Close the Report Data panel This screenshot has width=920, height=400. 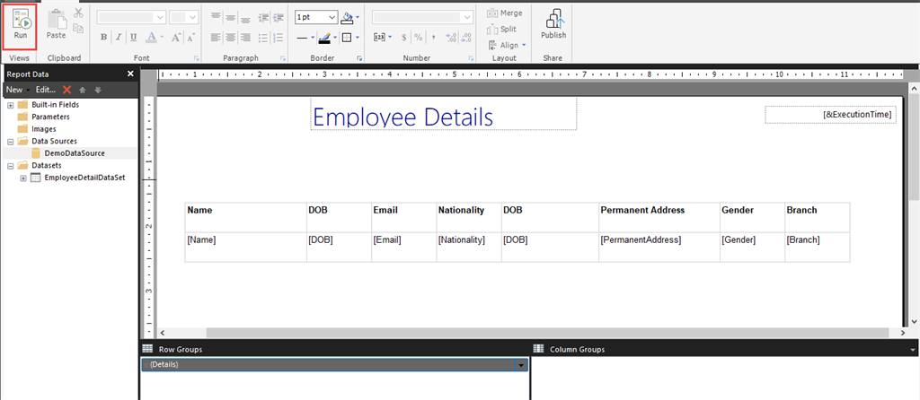pos(130,74)
